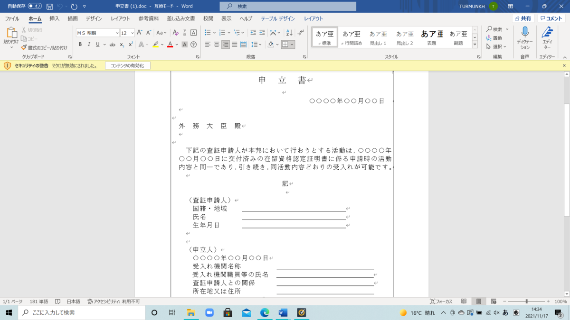Apply the 見出し 1 style
Screen dimensions: 570x320
click(x=378, y=37)
